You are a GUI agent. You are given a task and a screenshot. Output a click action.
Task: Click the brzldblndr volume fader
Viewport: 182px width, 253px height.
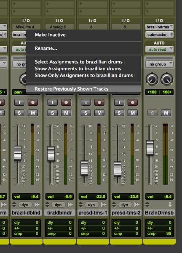[x=51, y=154]
